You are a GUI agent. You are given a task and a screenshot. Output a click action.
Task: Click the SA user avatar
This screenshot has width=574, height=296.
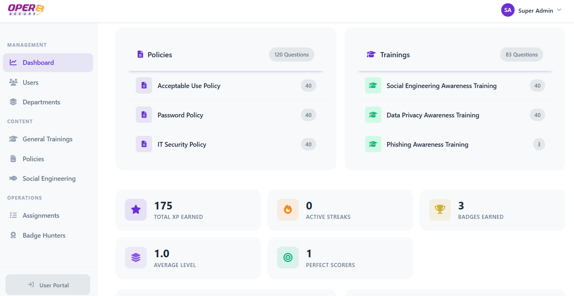point(507,10)
